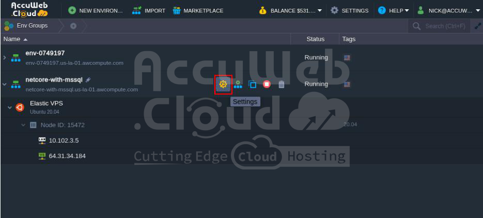
Task: Open the Help menu
Action: click(393, 10)
